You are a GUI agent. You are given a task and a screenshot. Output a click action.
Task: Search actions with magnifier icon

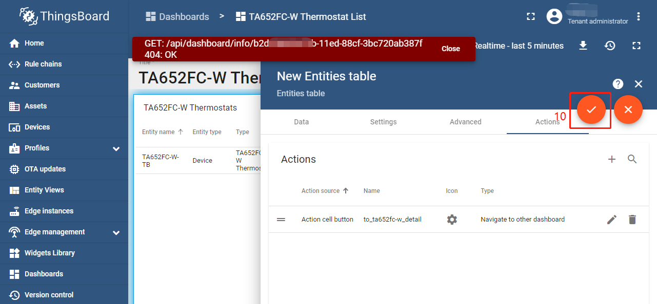(x=632, y=159)
